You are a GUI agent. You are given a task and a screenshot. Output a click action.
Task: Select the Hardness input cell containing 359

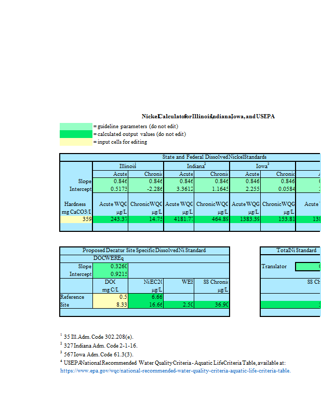point(76,219)
